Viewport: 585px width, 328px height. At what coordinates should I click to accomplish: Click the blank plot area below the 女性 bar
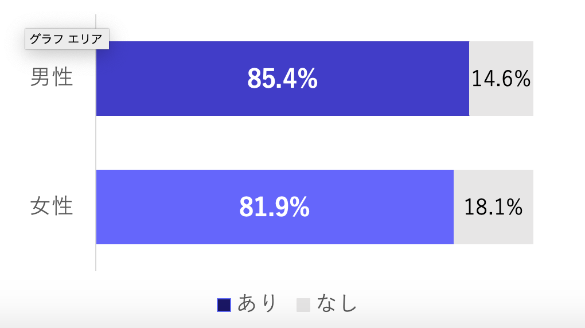[x=313, y=257]
